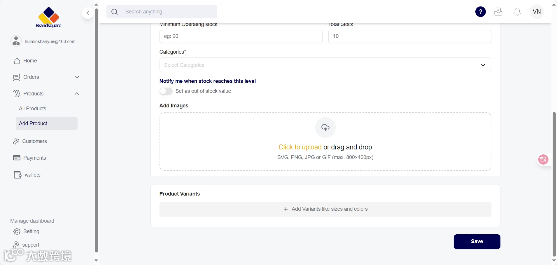Collapse the Products submenu

[77, 94]
